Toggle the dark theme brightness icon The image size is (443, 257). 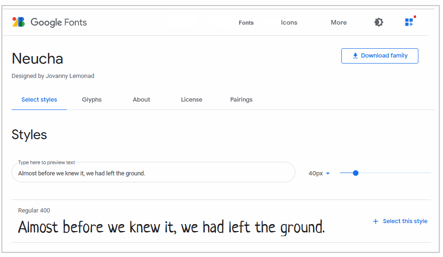click(x=378, y=22)
